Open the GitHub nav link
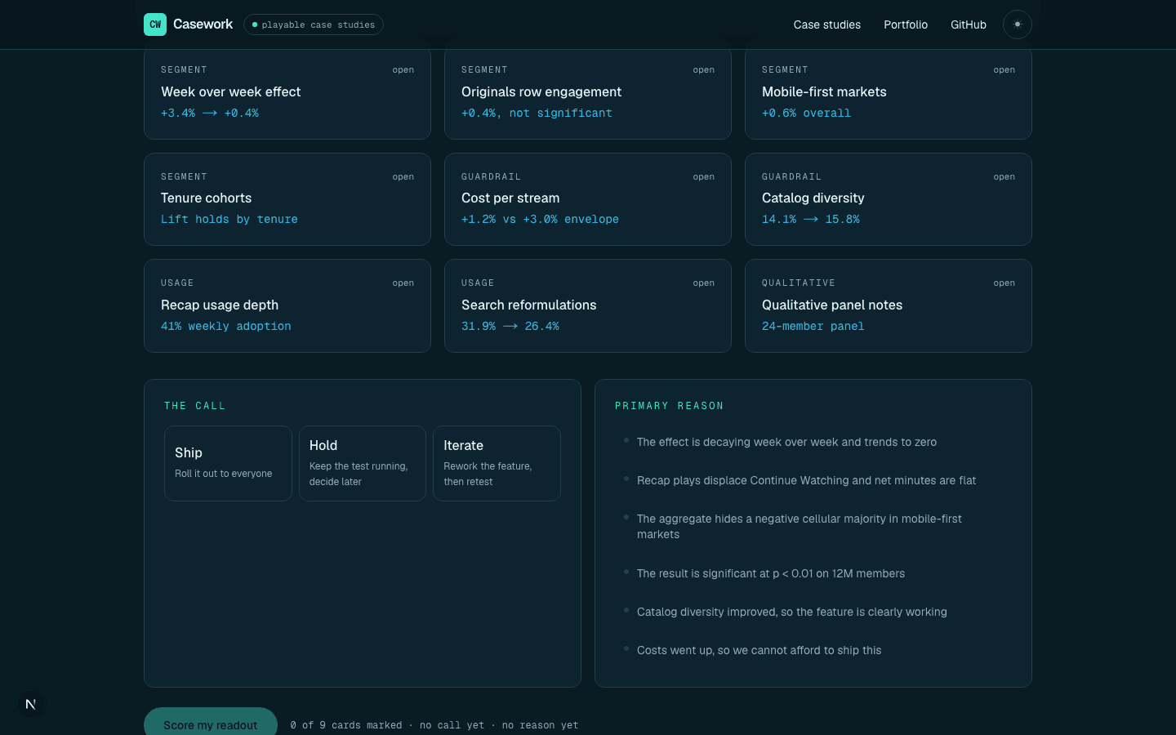The image size is (1176, 735). pos(969,24)
